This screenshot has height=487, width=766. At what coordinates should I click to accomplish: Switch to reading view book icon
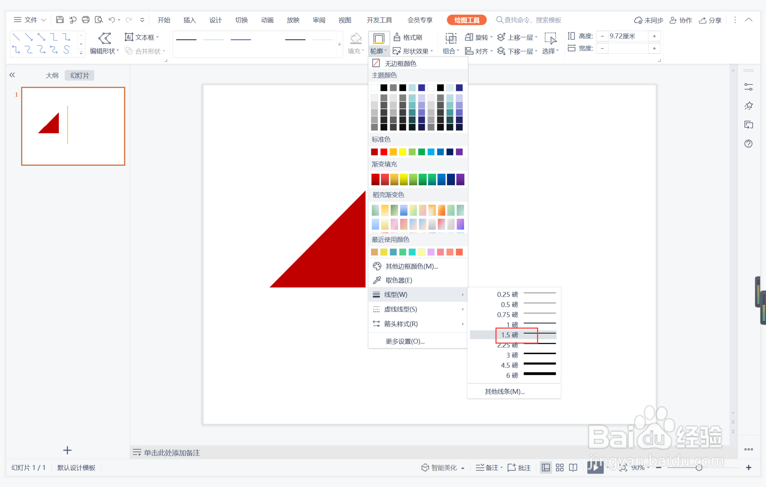(x=573, y=467)
